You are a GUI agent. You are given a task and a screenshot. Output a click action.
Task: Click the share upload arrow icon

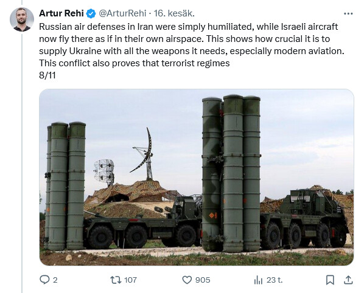348,280
